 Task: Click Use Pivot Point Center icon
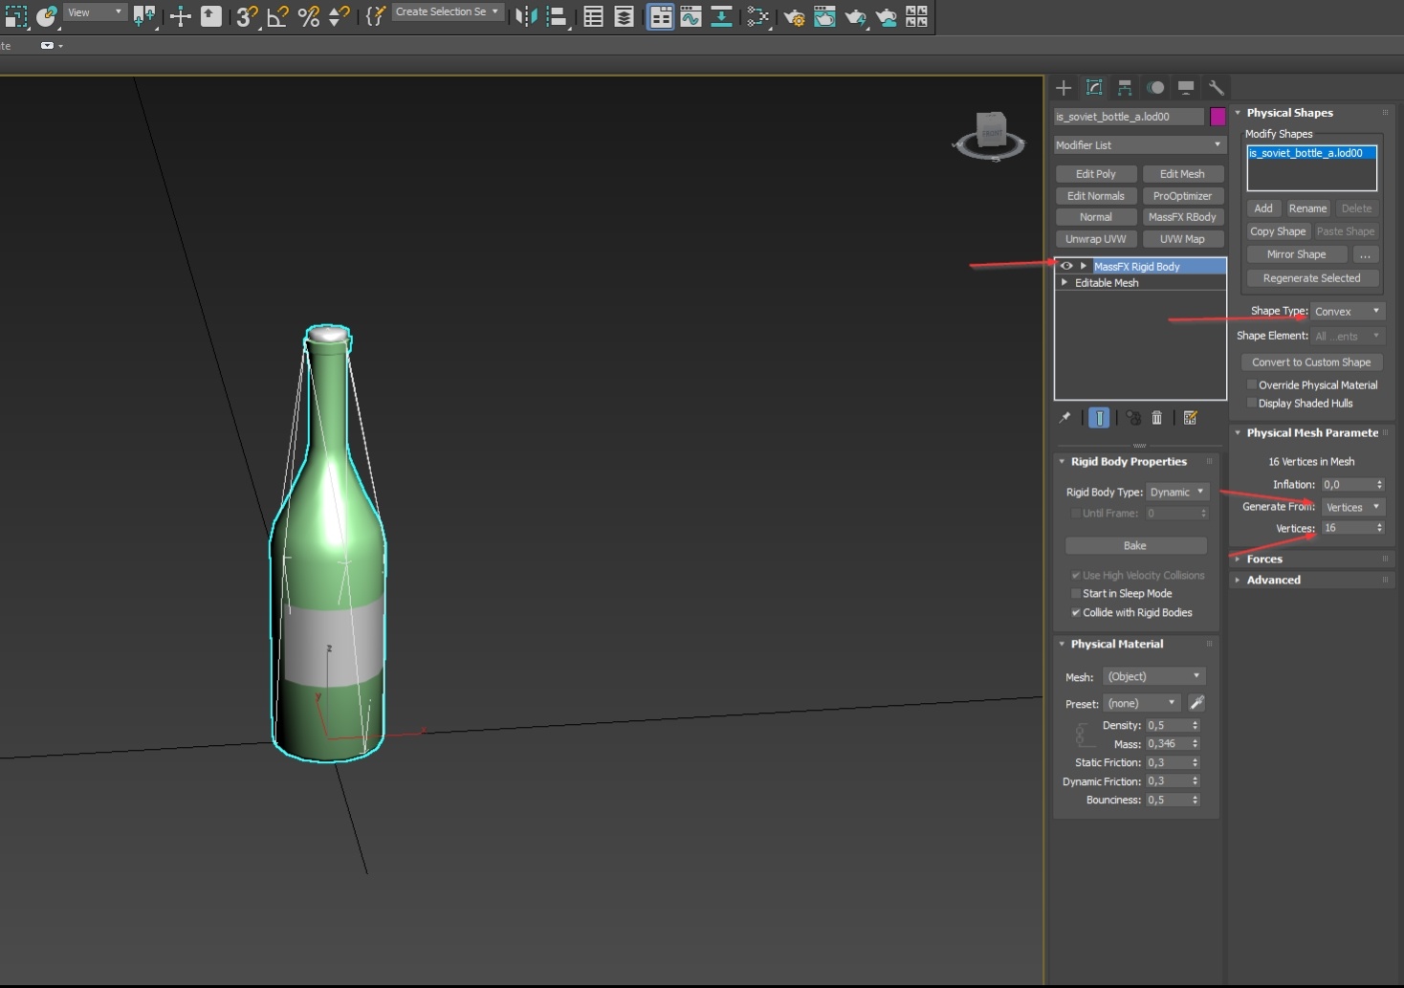pyautogui.click(x=145, y=16)
